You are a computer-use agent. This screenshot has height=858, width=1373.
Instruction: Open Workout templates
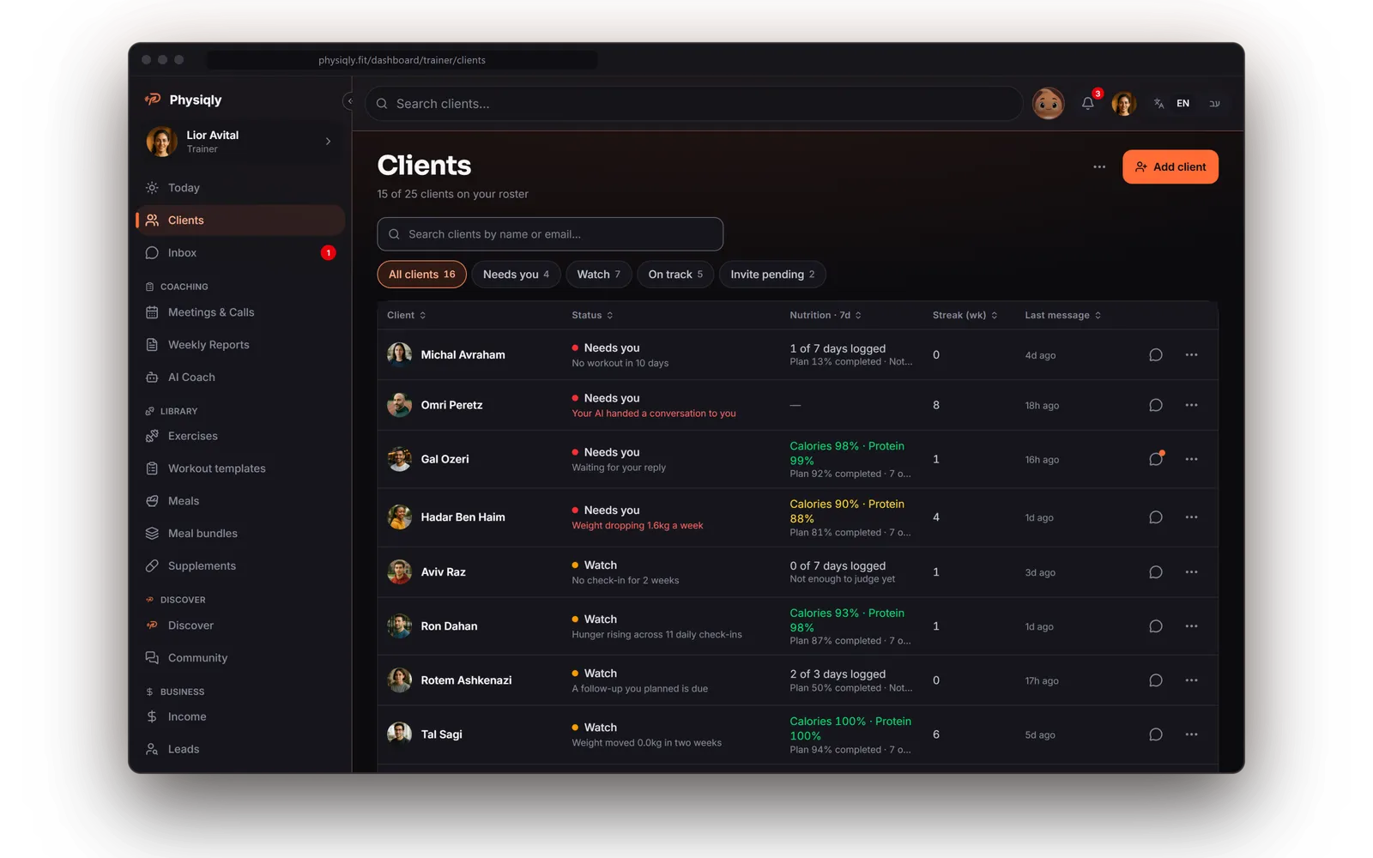(x=240, y=468)
